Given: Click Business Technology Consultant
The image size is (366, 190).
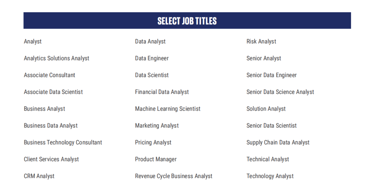Looking at the screenshot, I should 63,142.
